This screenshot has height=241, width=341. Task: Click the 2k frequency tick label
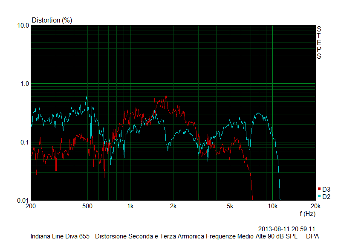[x=173, y=206]
